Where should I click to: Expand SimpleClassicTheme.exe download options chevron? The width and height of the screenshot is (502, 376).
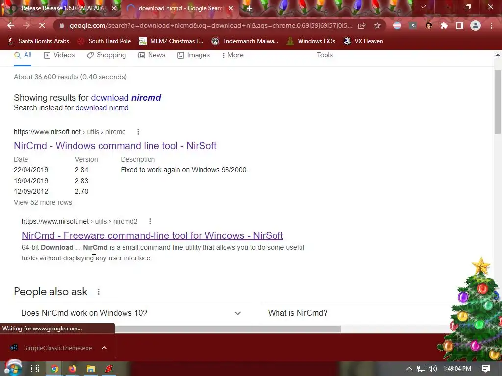(104, 348)
